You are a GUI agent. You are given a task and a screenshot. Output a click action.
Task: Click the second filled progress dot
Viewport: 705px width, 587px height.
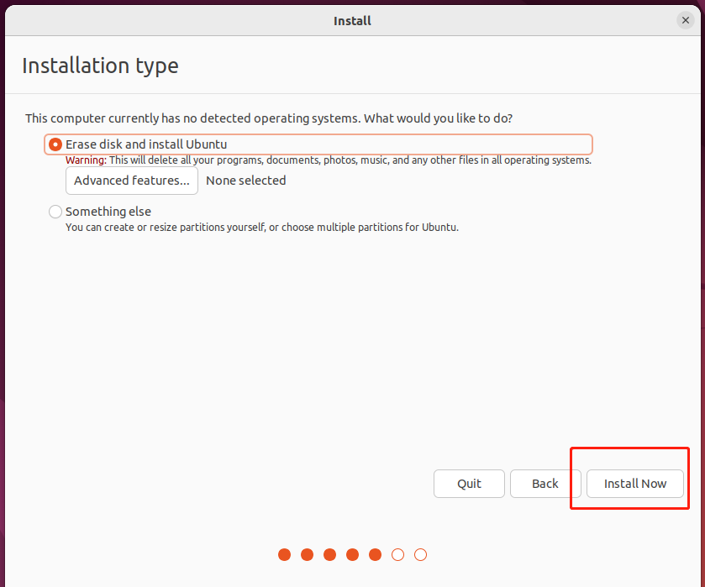click(x=307, y=554)
